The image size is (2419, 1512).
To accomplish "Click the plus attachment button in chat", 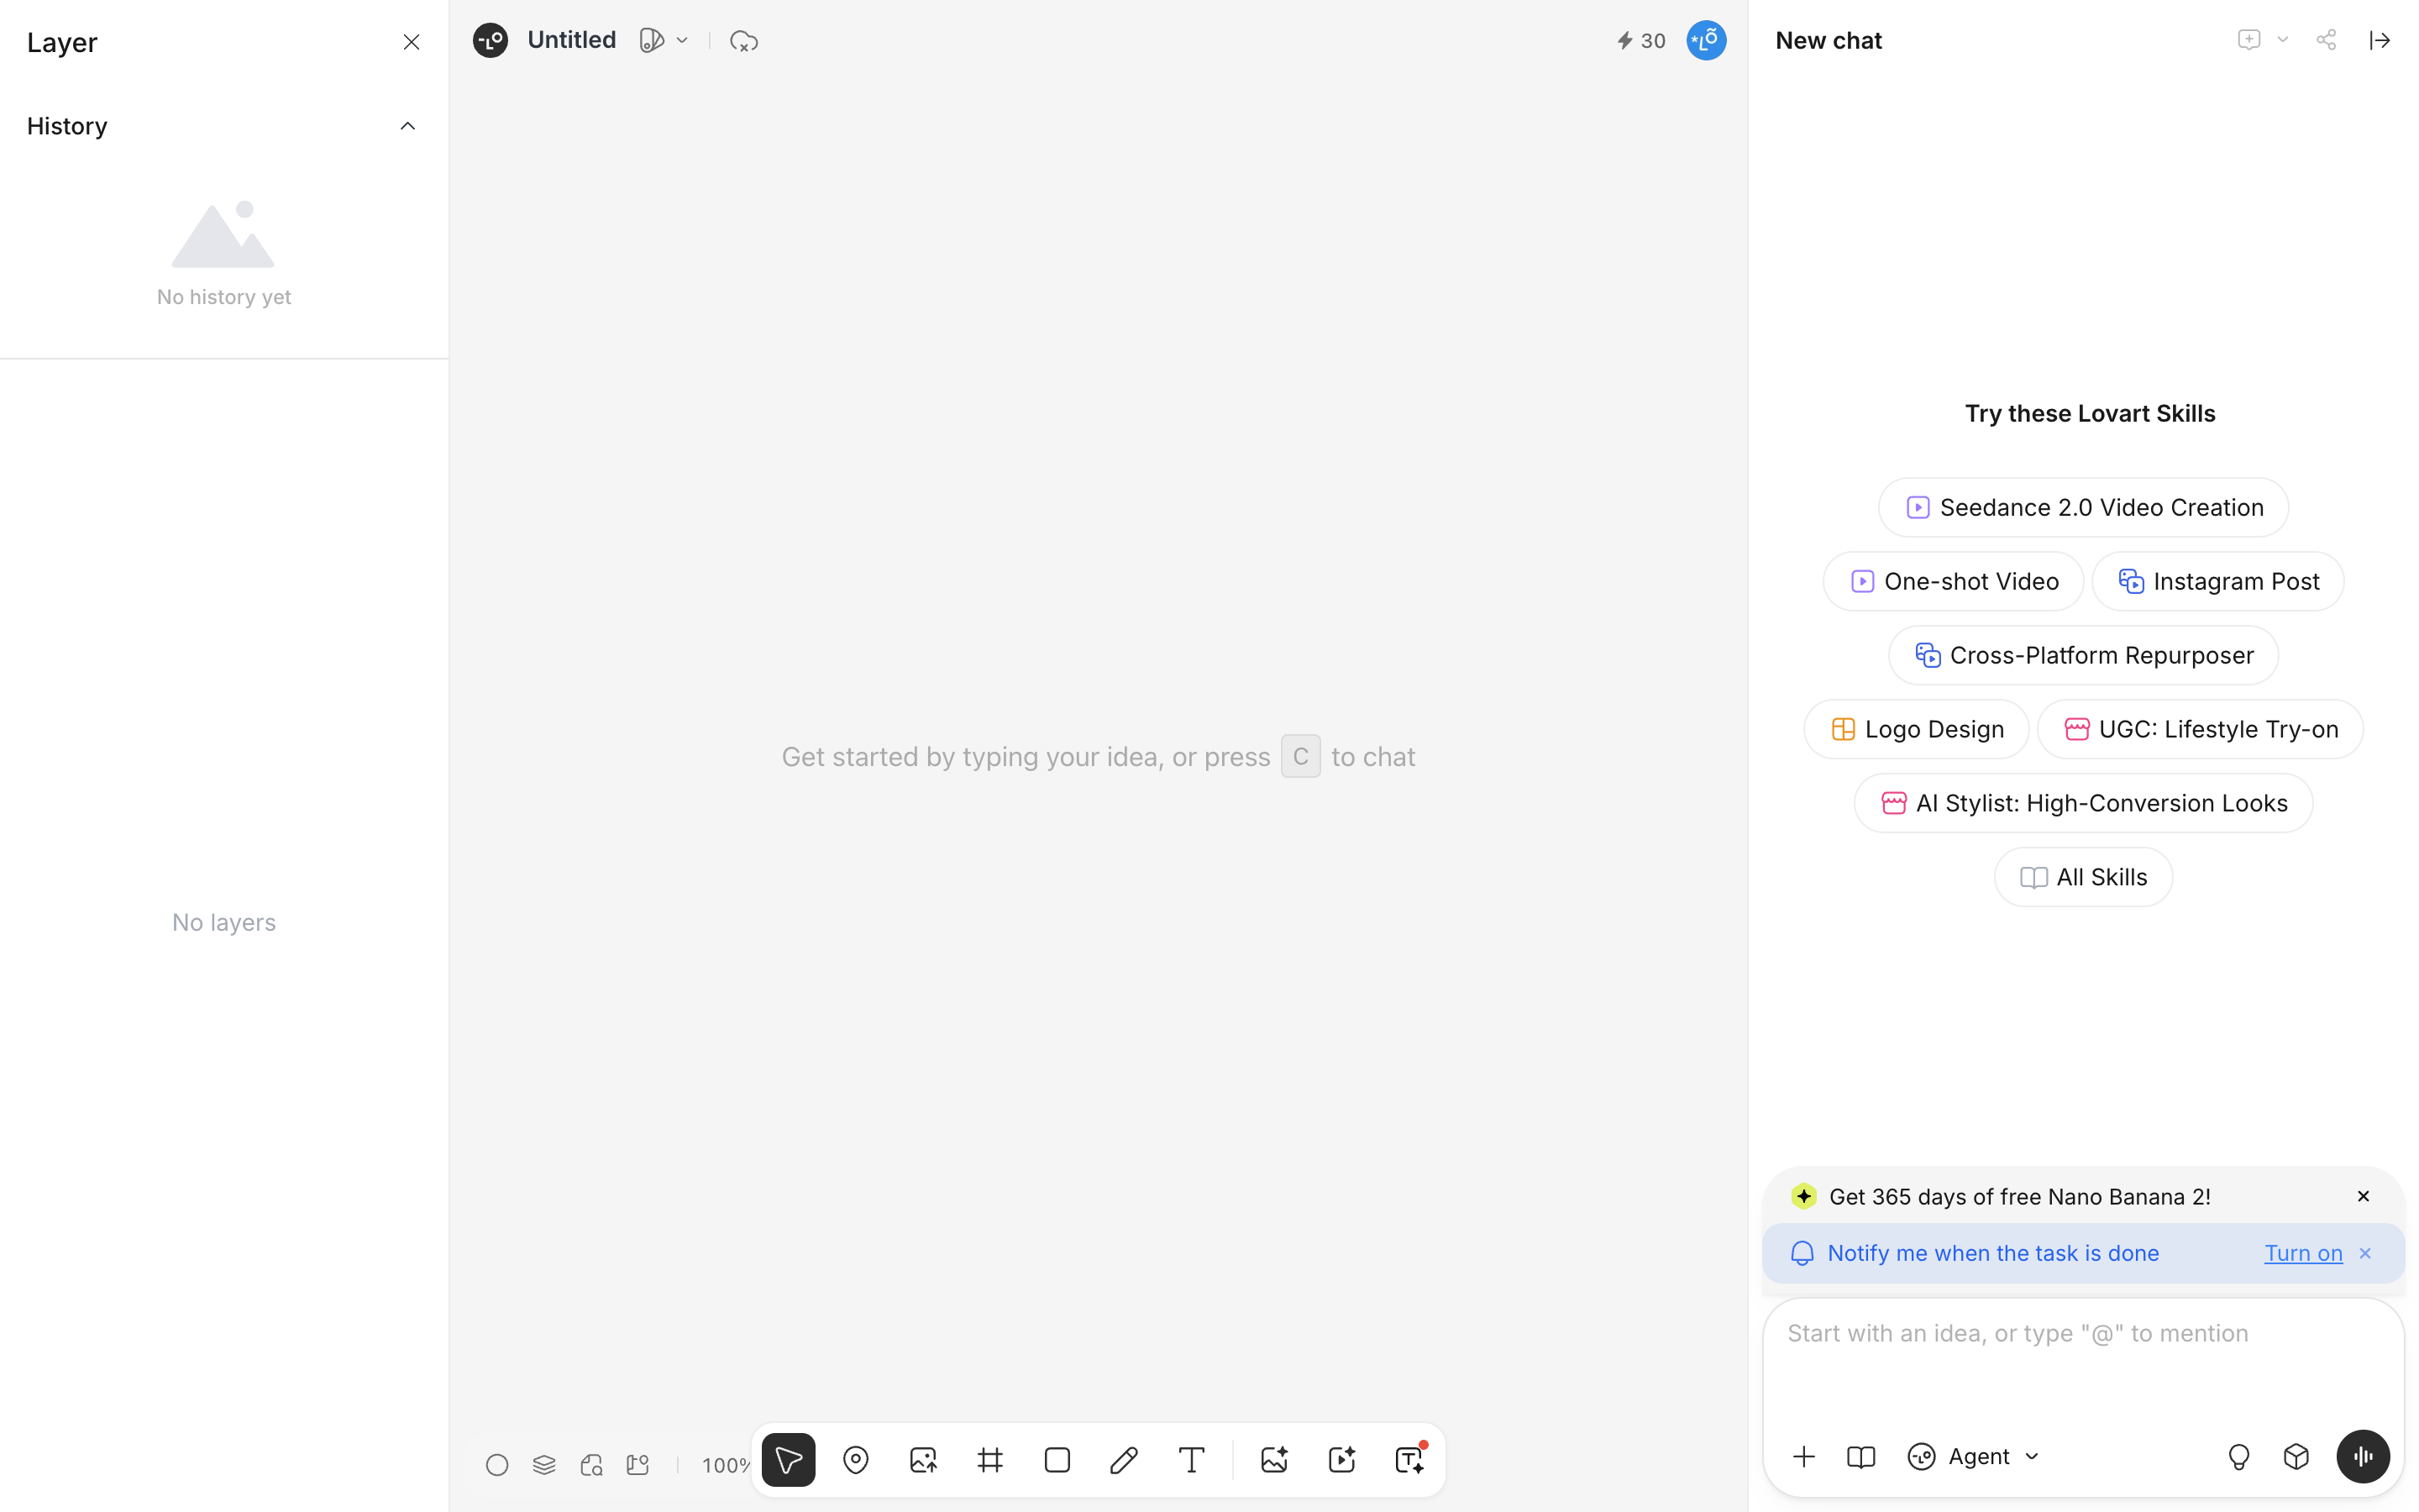I will (1804, 1456).
